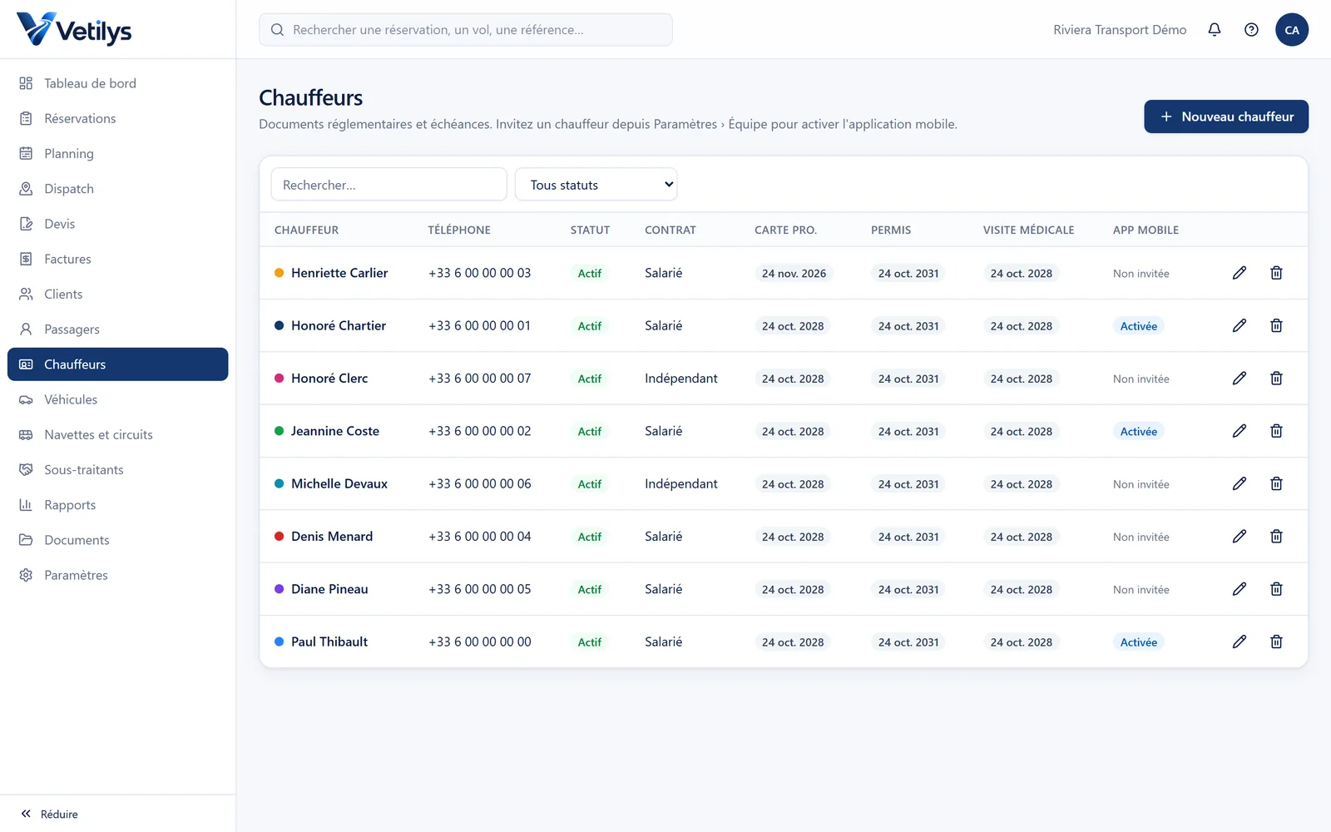Screen dimensions: 1331x832
Task: Open Devis in the sidebar
Action: tap(117, 224)
